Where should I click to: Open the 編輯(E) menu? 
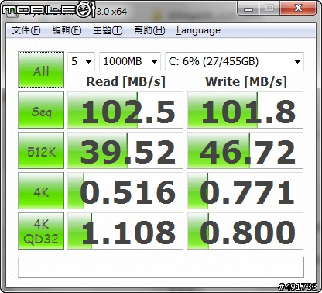coord(67,30)
